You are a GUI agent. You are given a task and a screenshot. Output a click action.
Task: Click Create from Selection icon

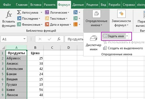(105, 48)
